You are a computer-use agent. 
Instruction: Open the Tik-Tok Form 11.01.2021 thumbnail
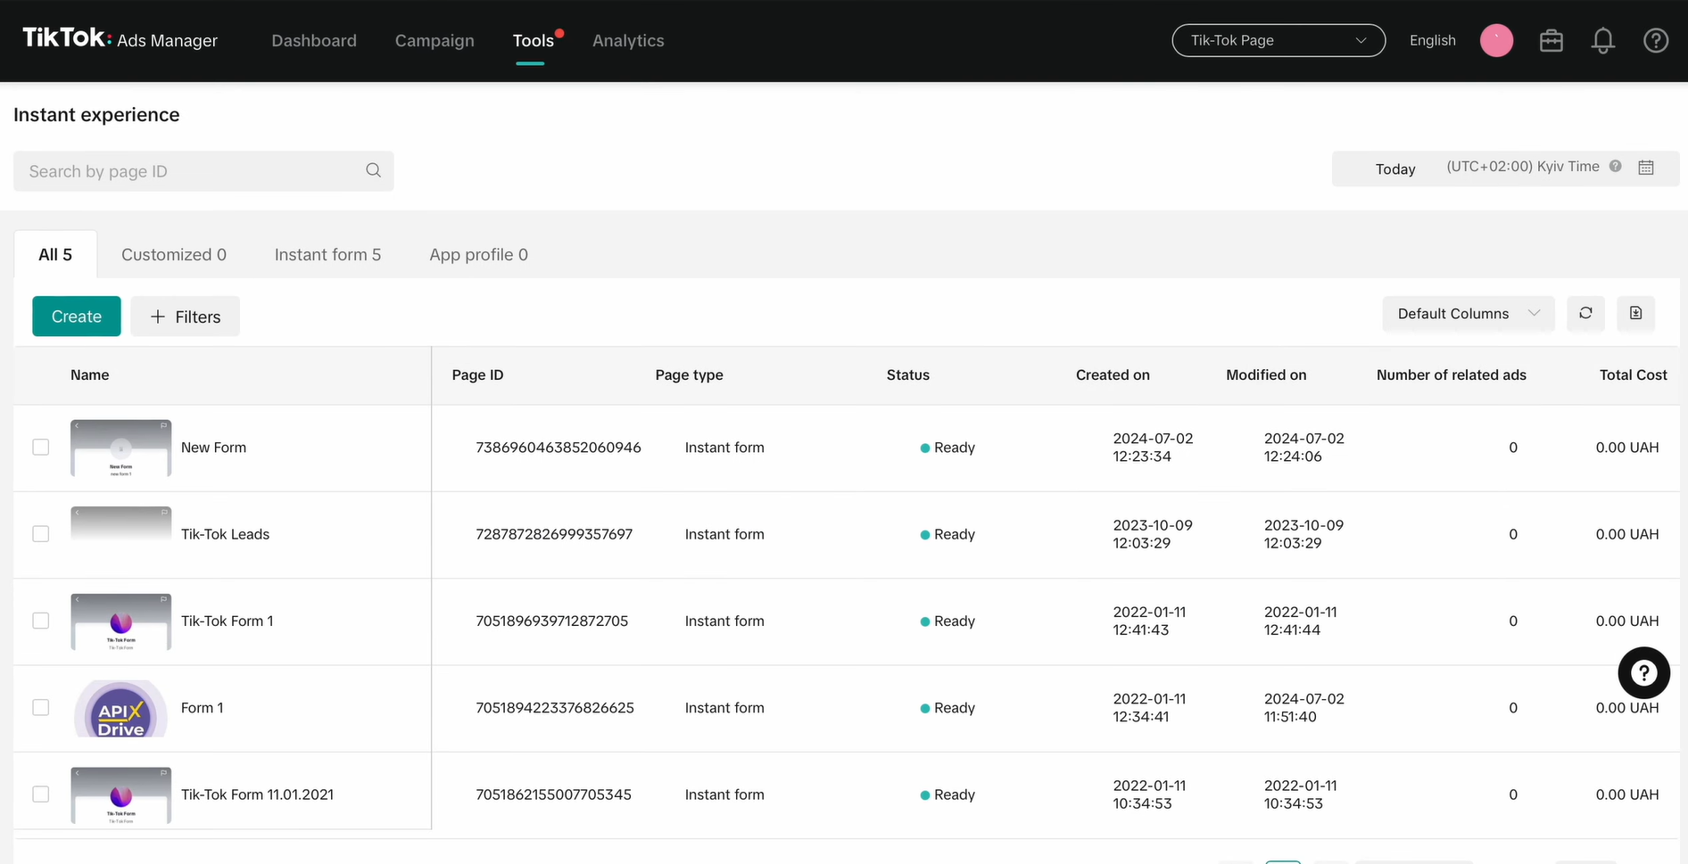point(120,794)
